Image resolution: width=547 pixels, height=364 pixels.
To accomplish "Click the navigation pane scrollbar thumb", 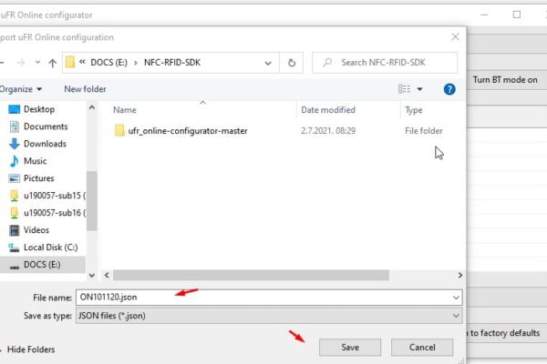I will pyautogui.click(x=92, y=200).
